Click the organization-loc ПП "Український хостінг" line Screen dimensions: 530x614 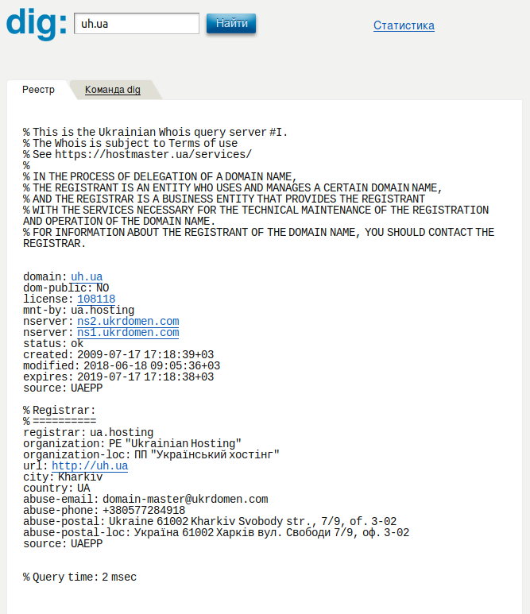pos(151,454)
